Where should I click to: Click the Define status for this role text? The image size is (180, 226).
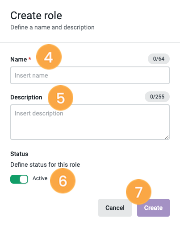[45, 164]
